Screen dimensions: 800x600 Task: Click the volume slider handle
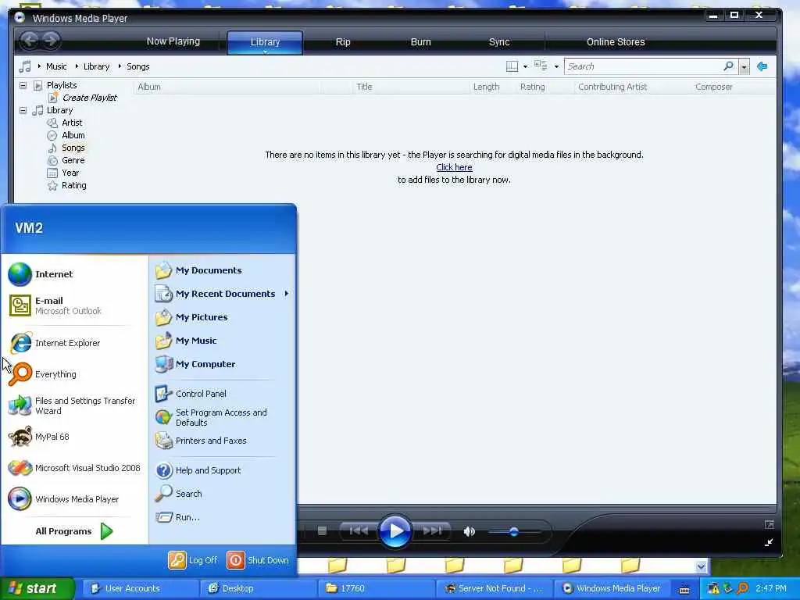514,532
